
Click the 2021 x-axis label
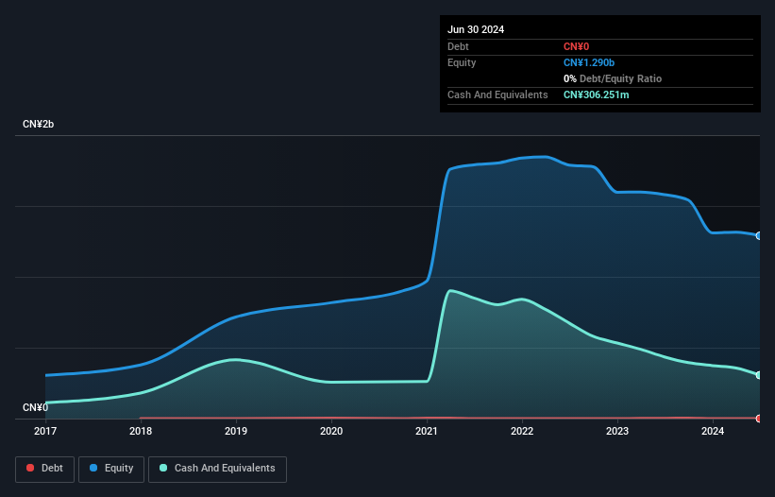click(x=427, y=431)
